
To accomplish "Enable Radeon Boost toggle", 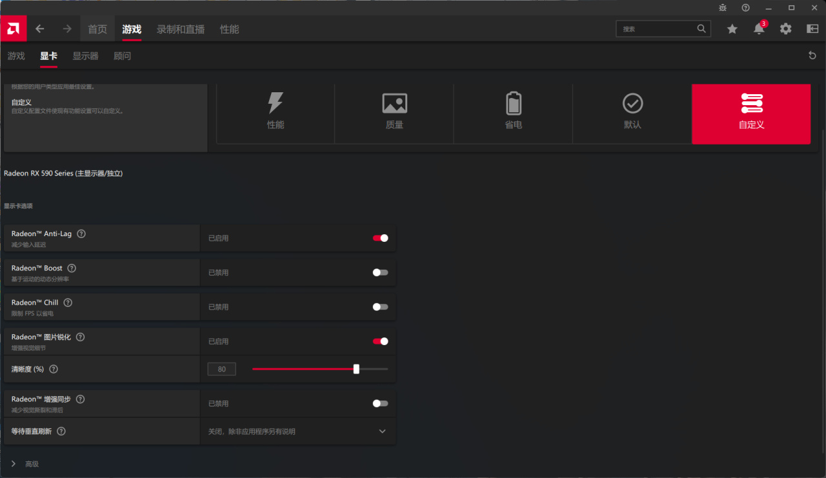I will [x=380, y=272].
